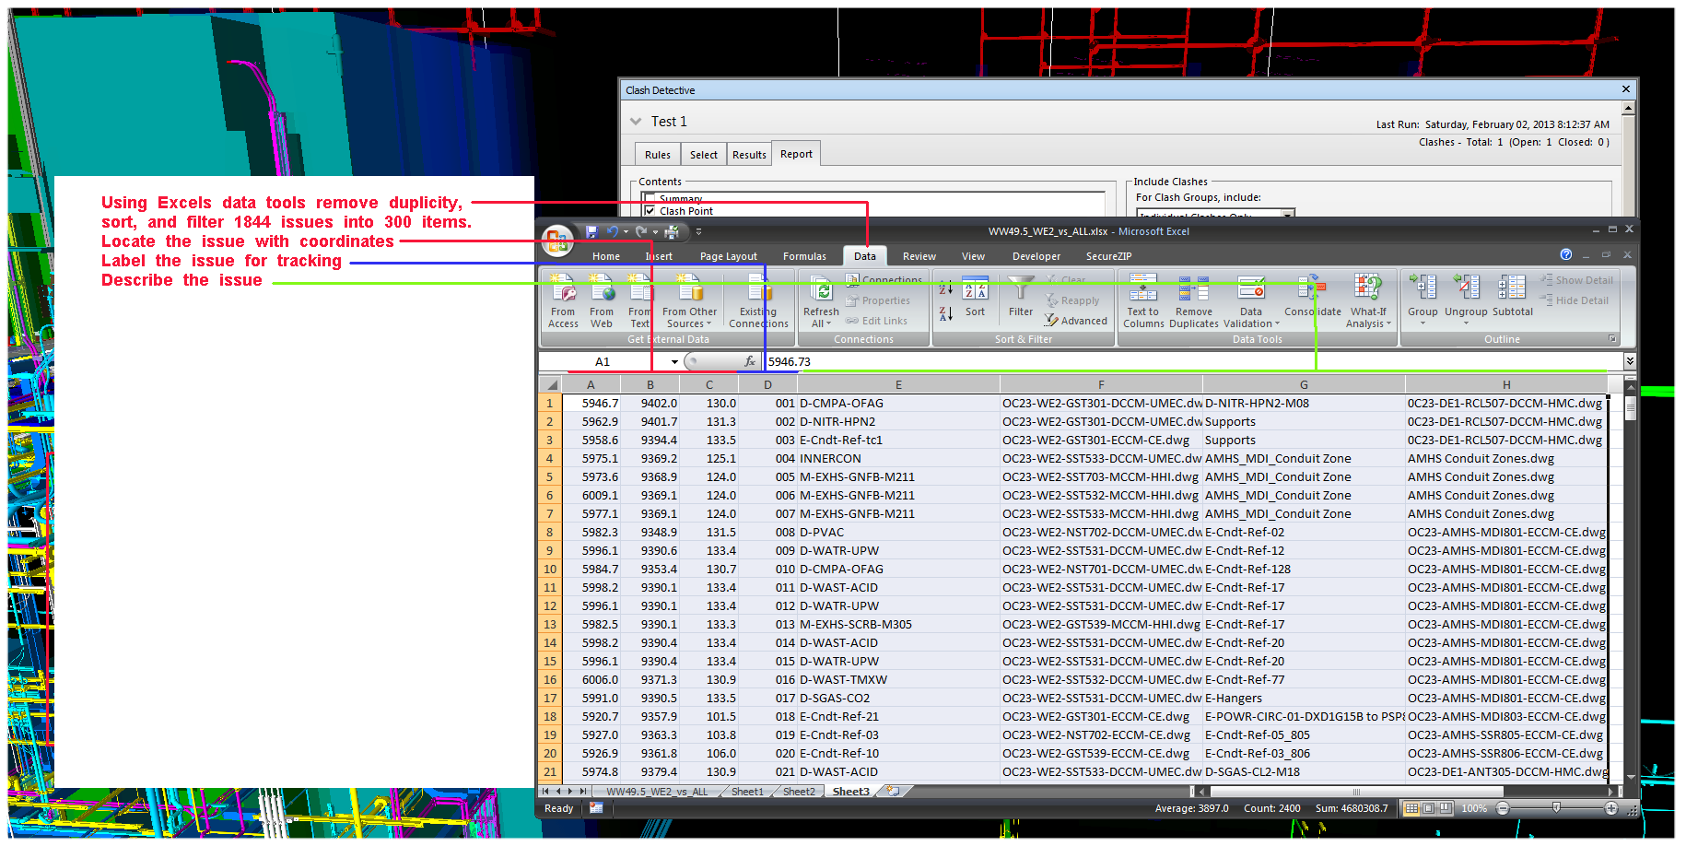Screen dimensions: 1686x846
Task: Switch to the Results tab in Clash Detective
Action: (749, 155)
